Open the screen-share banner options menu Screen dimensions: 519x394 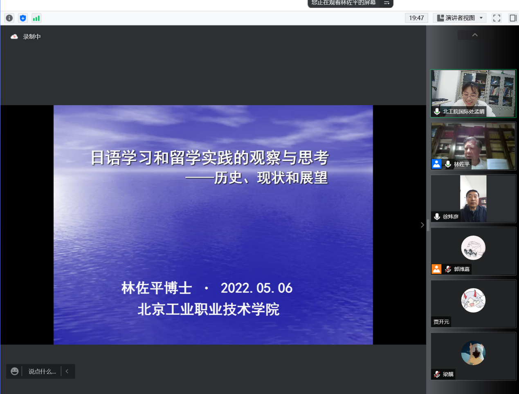(386, 3)
